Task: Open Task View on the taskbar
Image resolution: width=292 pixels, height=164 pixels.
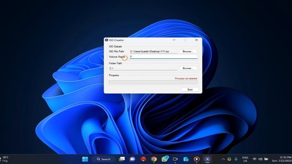Action: pos(122,159)
